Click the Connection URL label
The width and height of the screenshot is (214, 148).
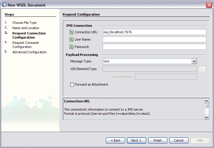pyautogui.click(x=86, y=32)
